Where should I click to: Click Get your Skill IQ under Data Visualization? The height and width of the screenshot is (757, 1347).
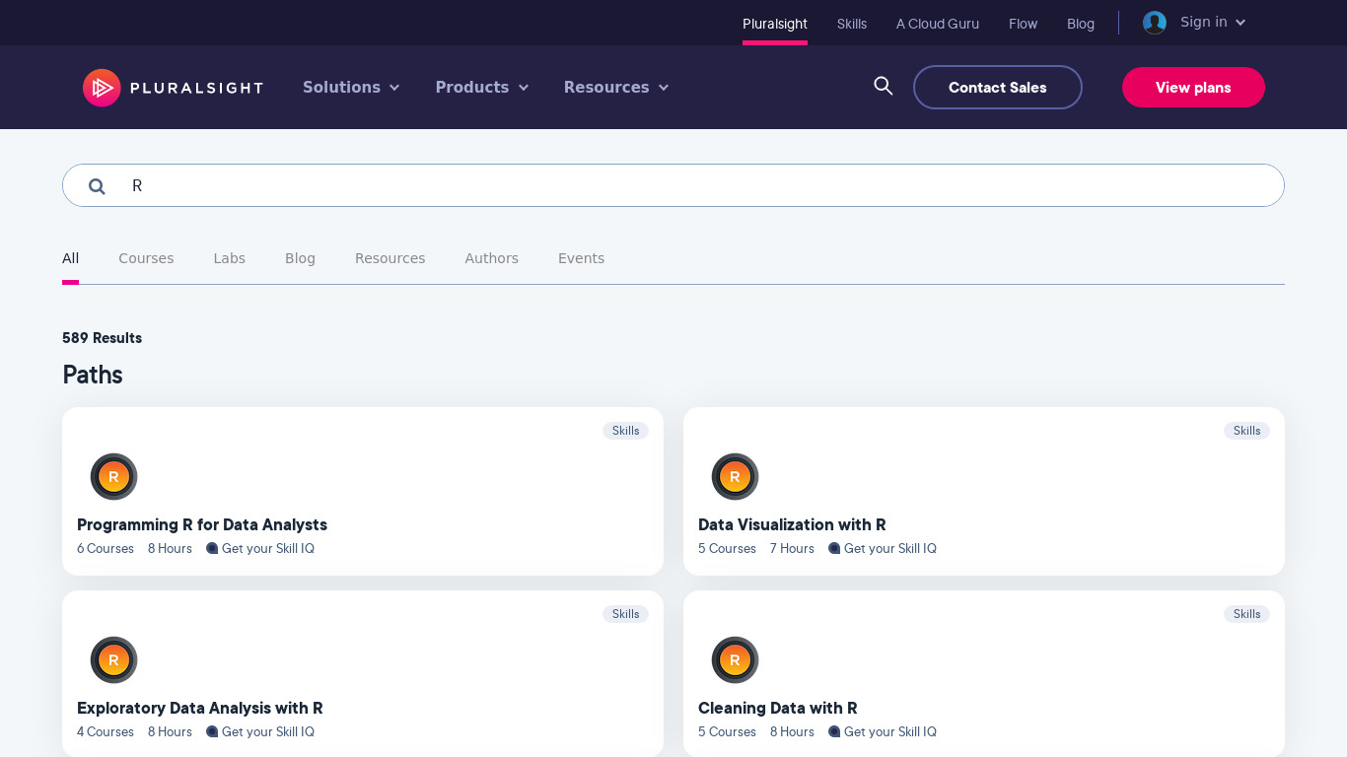coord(890,549)
